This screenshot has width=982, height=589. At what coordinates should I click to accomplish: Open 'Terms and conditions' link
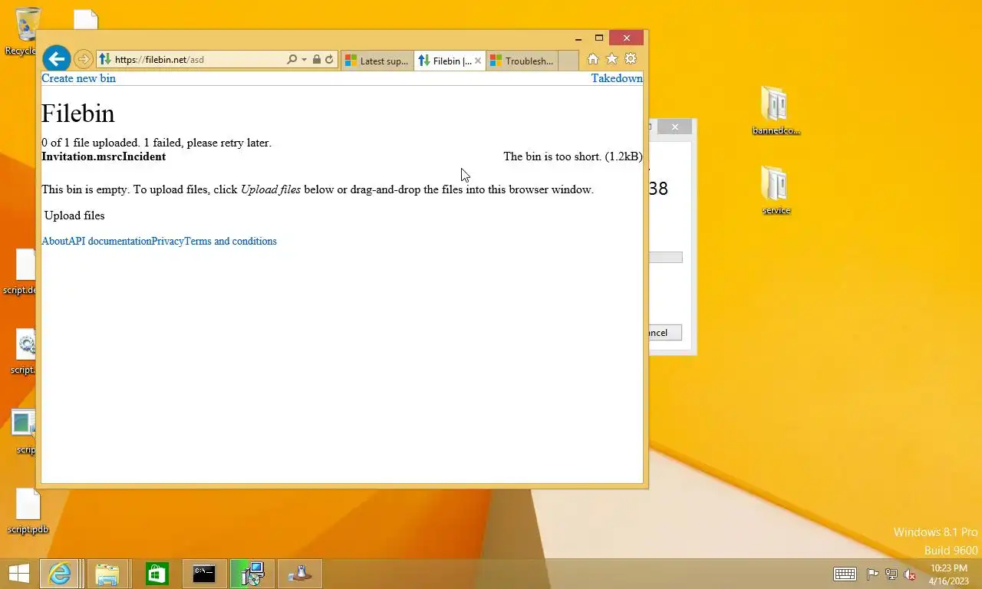tap(230, 241)
